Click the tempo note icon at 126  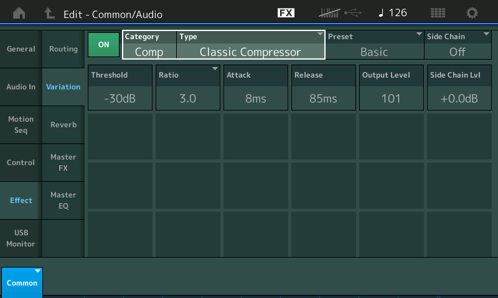(381, 12)
